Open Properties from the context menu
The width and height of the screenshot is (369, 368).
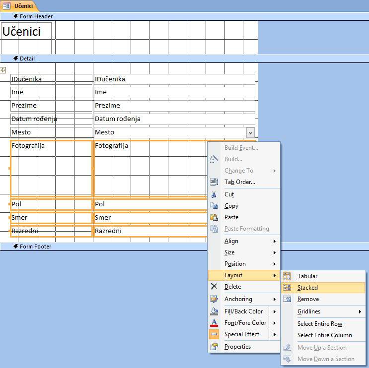pos(244,347)
